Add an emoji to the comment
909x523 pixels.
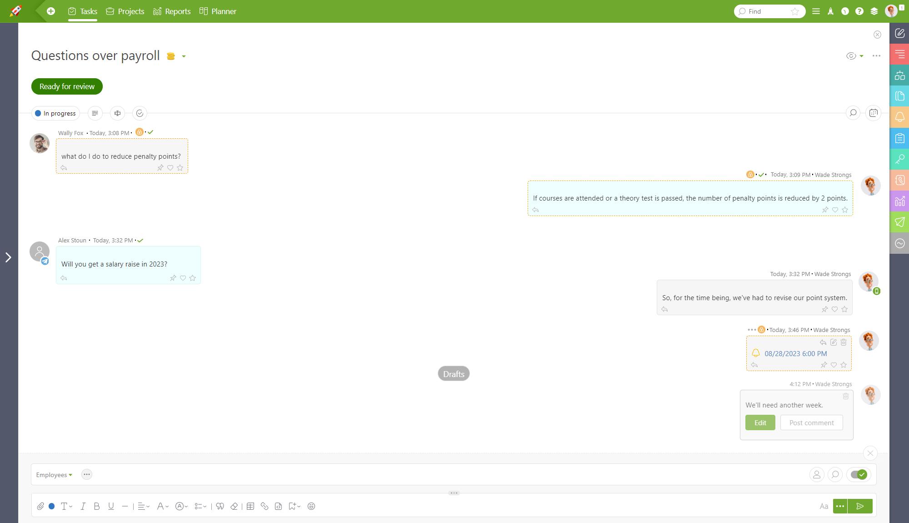[x=312, y=506]
